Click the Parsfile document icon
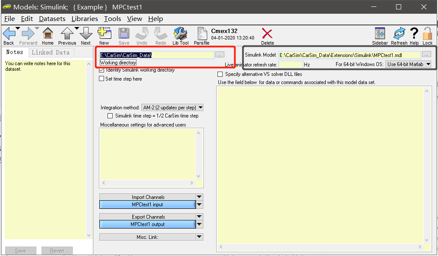Screen dimensions: 438x256 pos(202,33)
